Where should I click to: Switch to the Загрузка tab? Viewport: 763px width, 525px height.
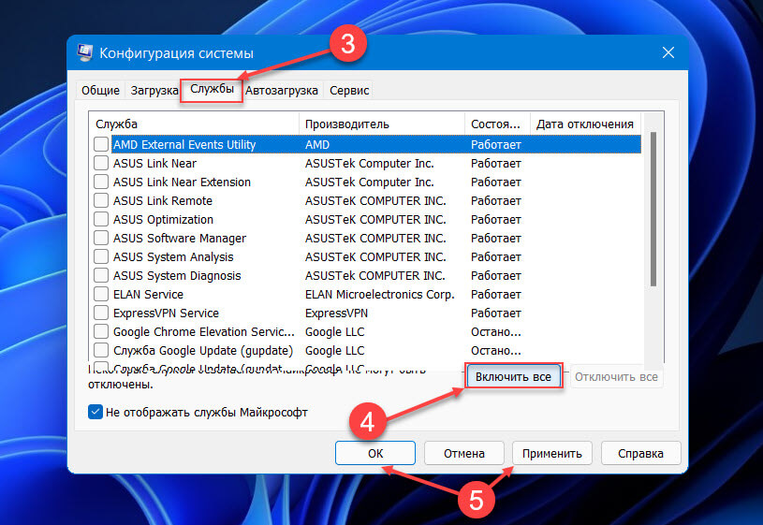pos(154,91)
